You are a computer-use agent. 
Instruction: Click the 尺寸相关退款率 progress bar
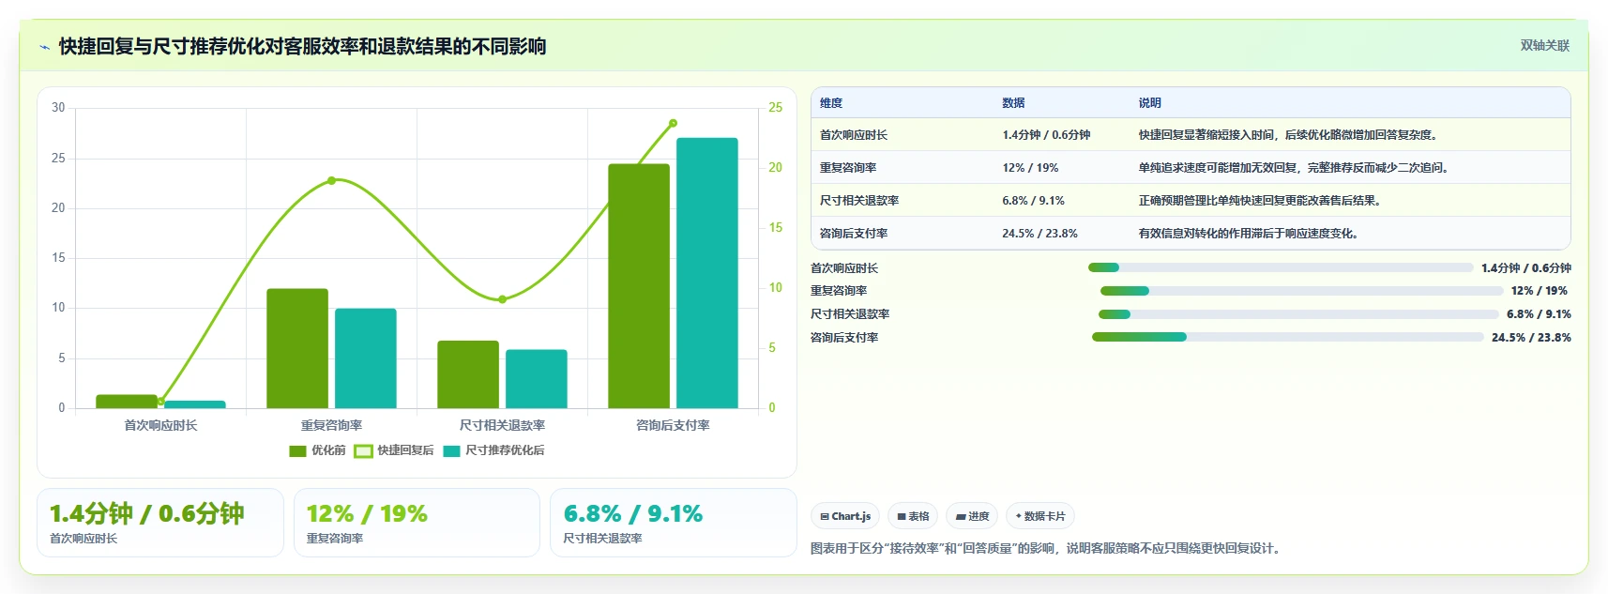(x=1298, y=314)
